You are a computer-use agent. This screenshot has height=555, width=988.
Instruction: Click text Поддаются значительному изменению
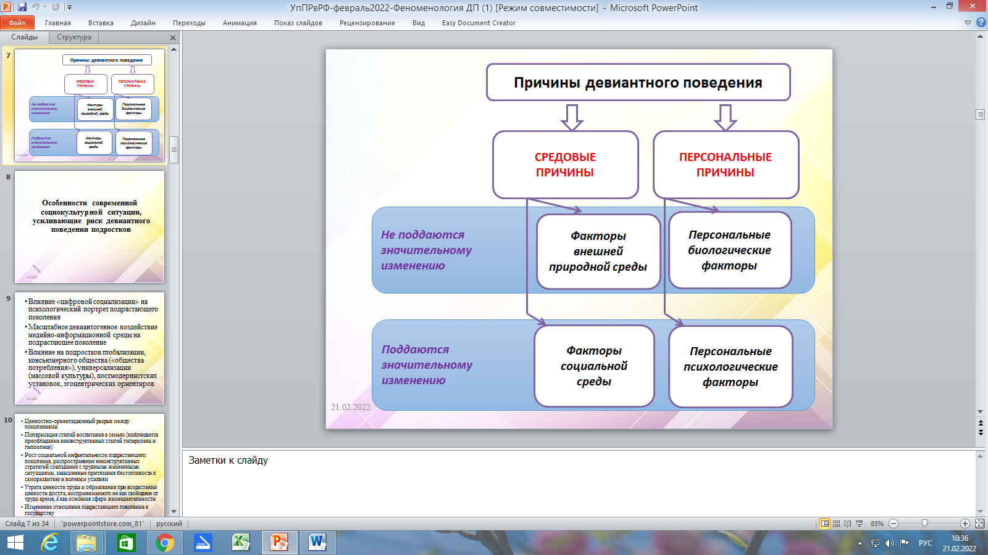click(427, 364)
